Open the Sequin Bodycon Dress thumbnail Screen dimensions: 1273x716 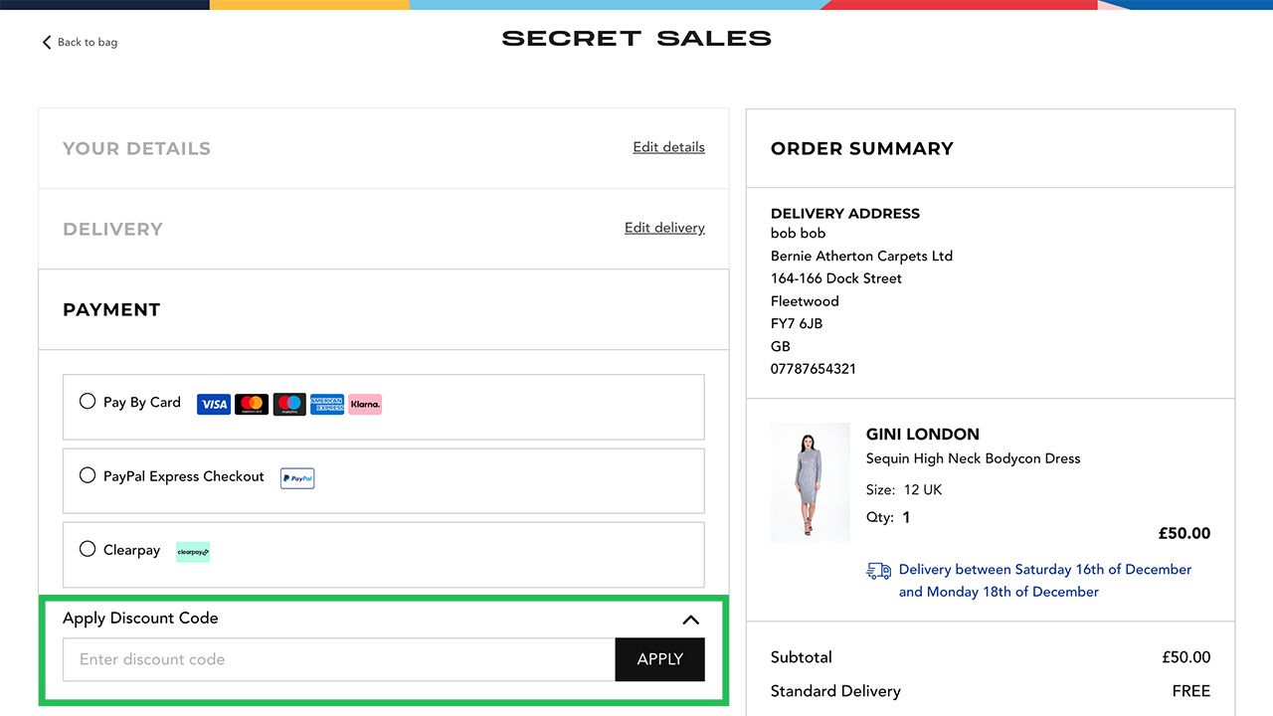click(810, 482)
